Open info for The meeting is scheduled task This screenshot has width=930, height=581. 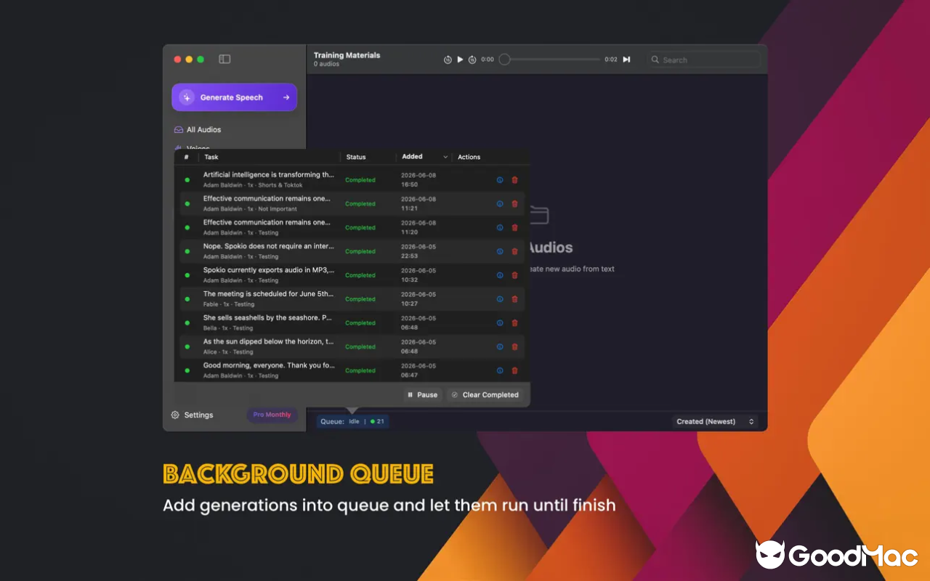(500, 299)
